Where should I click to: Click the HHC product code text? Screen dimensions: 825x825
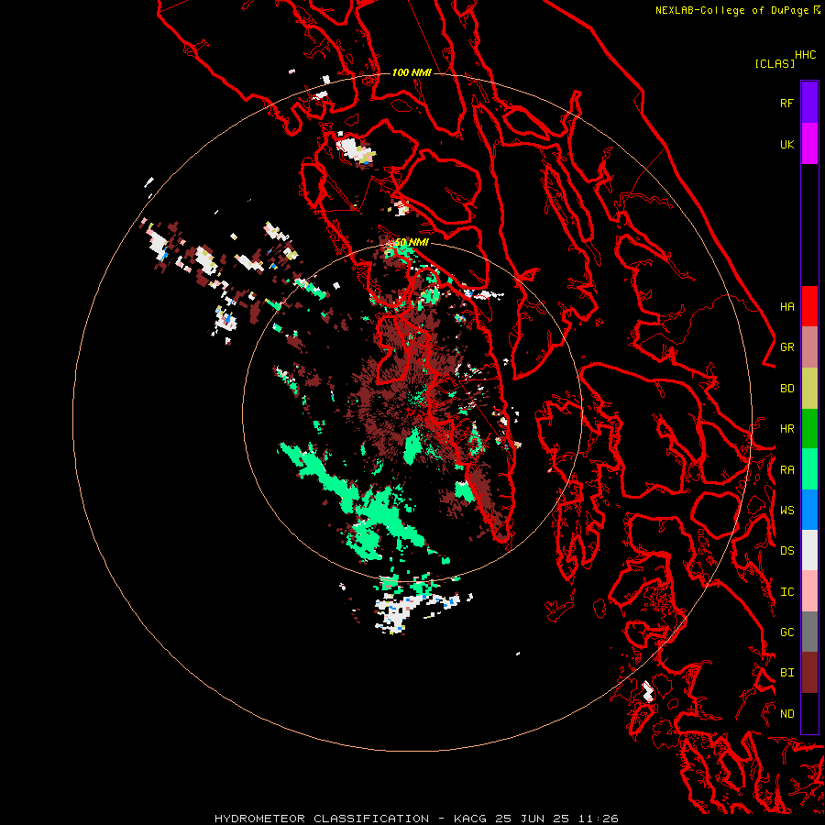click(x=805, y=55)
